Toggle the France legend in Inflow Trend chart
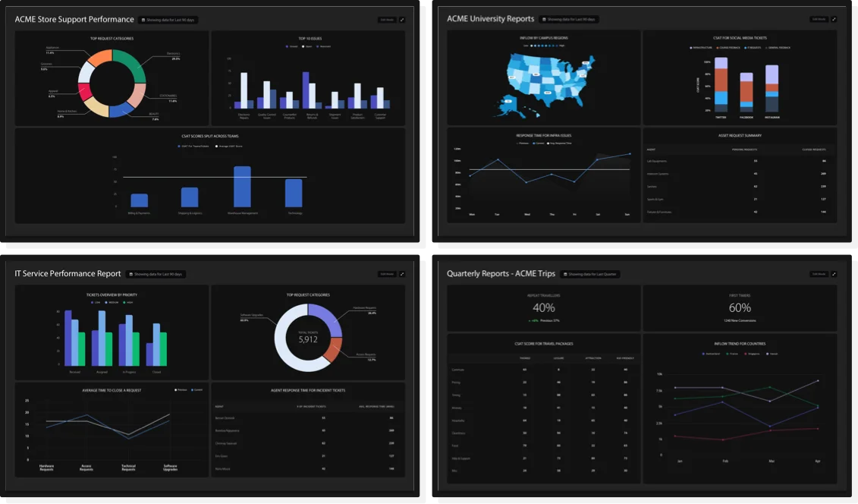 coord(731,354)
